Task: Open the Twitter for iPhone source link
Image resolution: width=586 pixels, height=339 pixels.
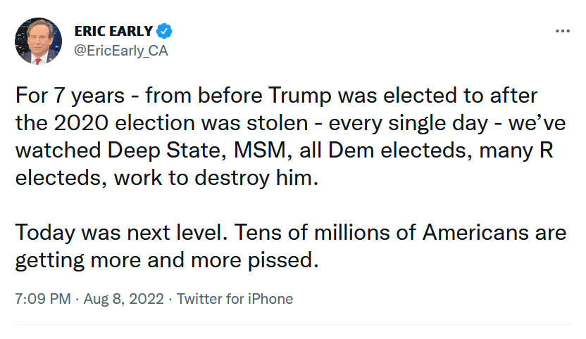Action: 235,298
